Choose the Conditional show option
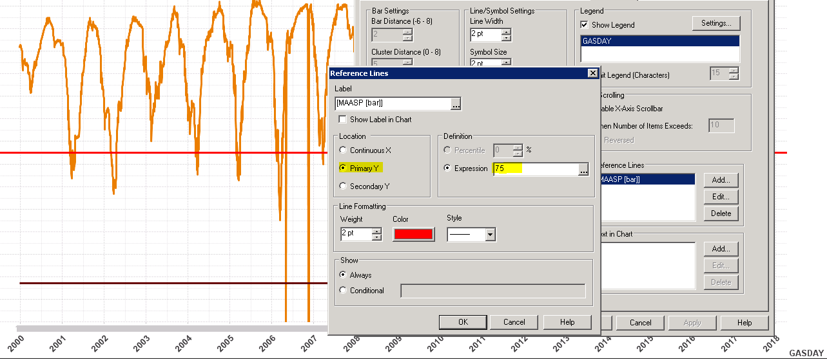 [342, 291]
